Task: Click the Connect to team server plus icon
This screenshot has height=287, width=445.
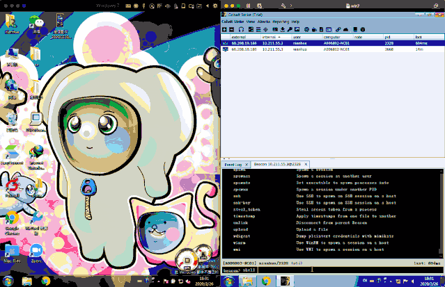Action: click(x=224, y=29)
